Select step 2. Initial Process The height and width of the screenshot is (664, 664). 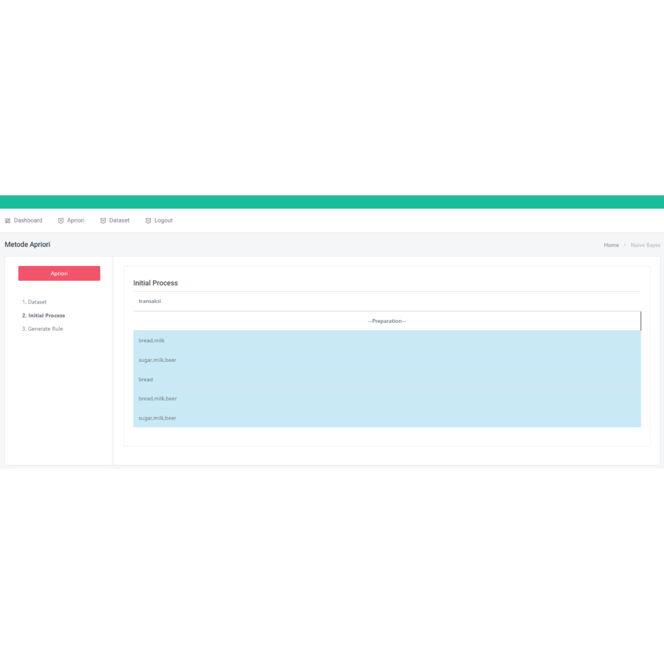[43, 316]
